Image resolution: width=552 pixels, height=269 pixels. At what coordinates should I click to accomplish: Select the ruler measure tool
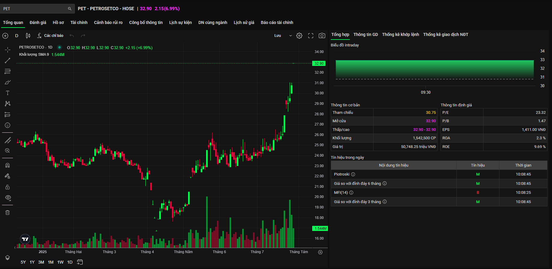click(8, 140)
